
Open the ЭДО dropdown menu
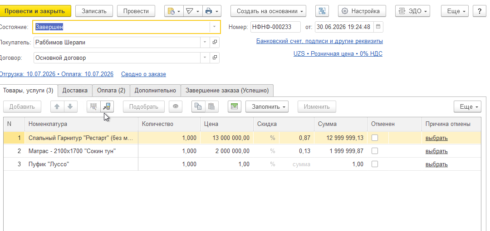coord(412,11)
